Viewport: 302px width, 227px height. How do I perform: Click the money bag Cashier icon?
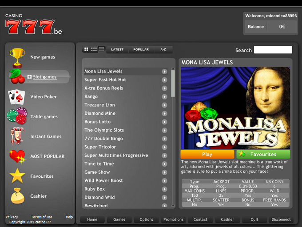click(x=17, y=196)
